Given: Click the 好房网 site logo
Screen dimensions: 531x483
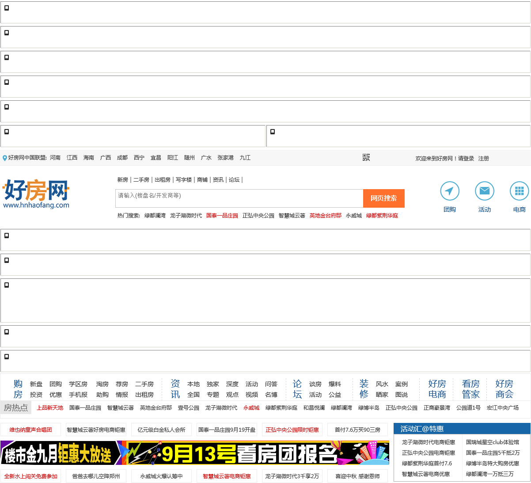Looking at the screenshot, I should click(36, 194).
